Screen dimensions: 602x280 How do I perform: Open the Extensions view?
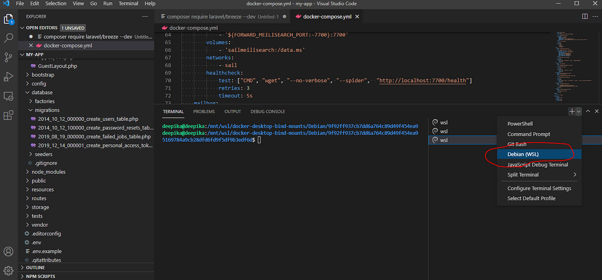pyautogui.click(x=9, y=116)
